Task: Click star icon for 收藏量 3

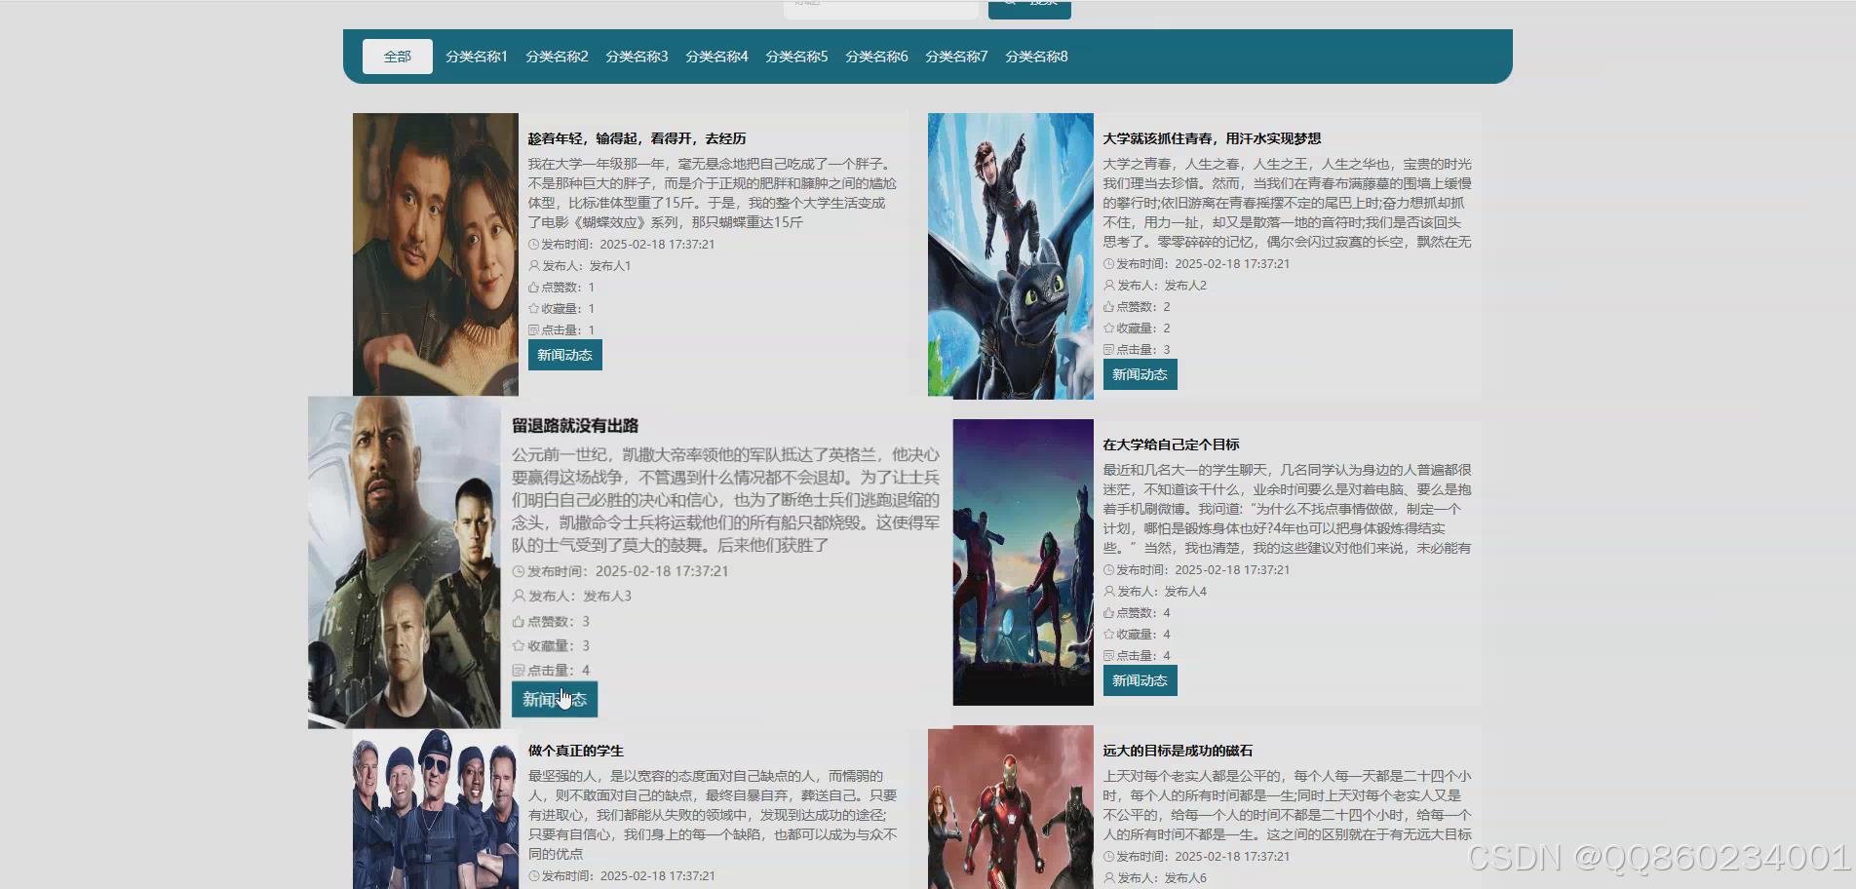Action: coord(519,646)
